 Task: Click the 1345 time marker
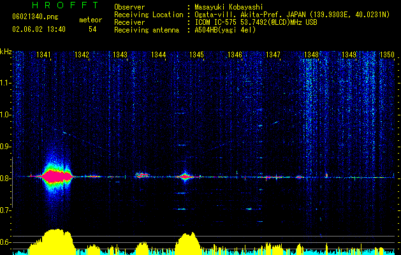[196, 55]
